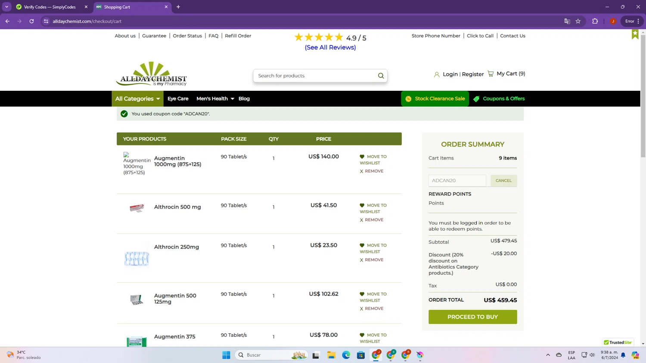Open the Blog menu item
The width and height of the screenshot is (646, 363).
pos(244,99)
